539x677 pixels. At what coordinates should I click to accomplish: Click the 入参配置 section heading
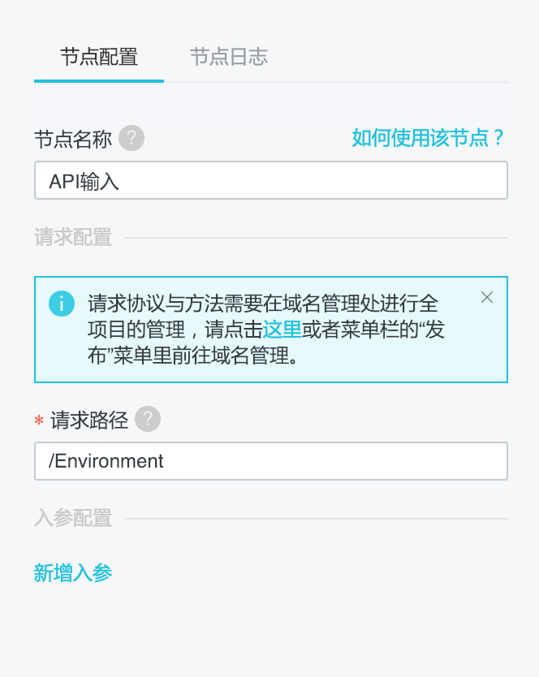(73, 519)
